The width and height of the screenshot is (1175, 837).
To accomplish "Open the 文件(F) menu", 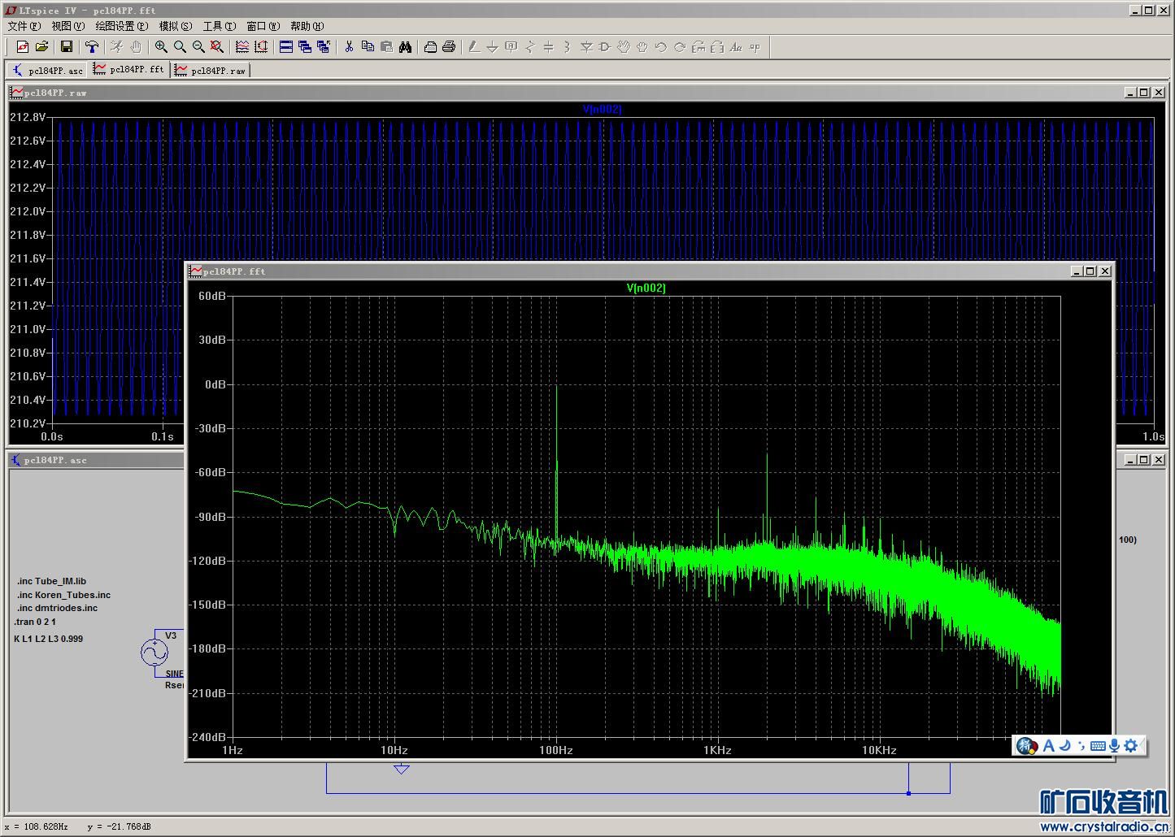I will point(24,26).
